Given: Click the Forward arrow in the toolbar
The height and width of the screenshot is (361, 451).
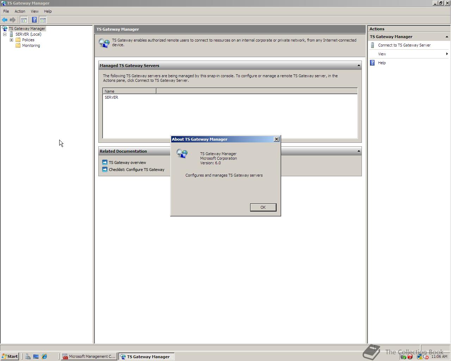Looking at the screenshot, I should [x=13, y=20].
